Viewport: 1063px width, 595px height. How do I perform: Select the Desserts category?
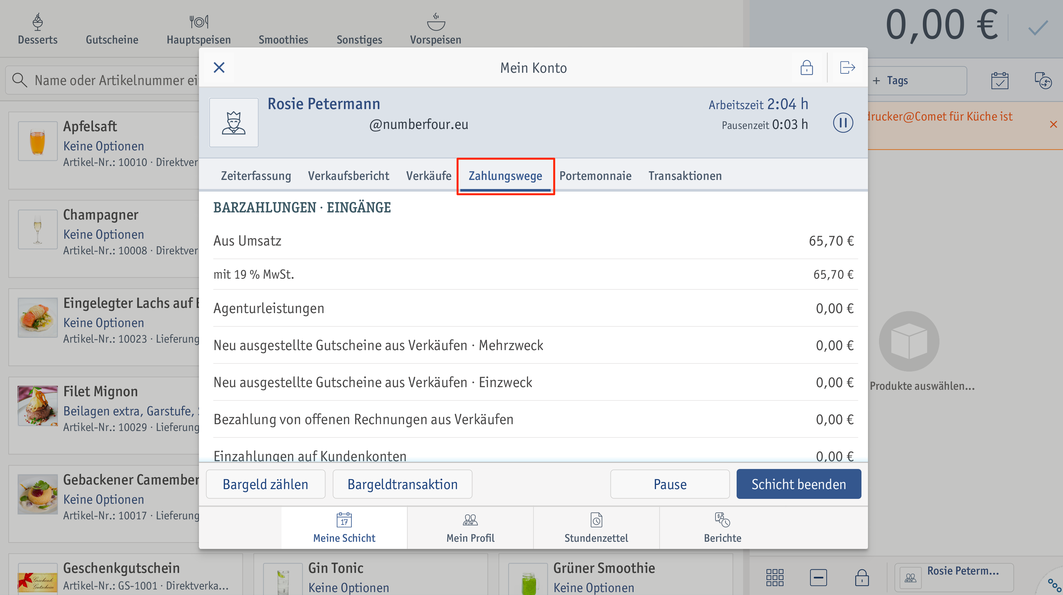tap(38, 29)
